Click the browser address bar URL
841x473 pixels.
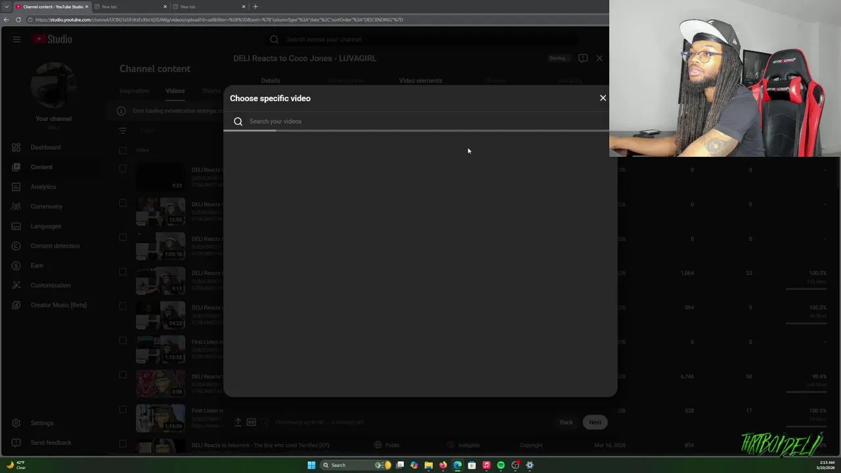click(x=219, y=20)
